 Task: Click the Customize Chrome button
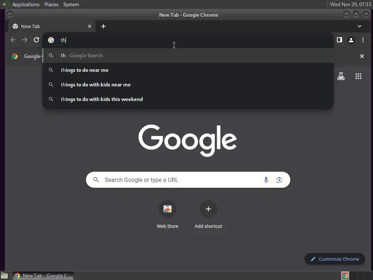tap(335, 259)
